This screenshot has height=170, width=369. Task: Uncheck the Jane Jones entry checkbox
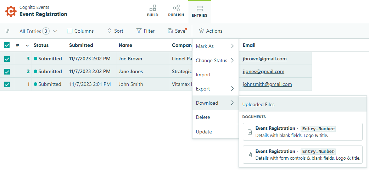coord(7,71)
